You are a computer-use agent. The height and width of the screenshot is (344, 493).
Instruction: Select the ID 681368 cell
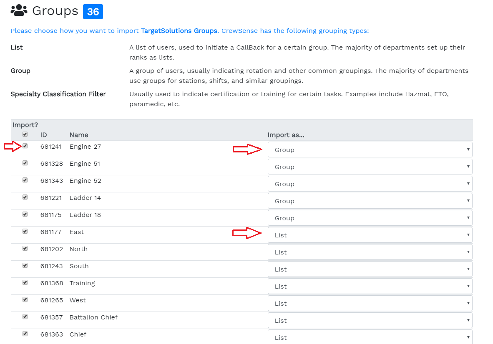coord(52,283)
